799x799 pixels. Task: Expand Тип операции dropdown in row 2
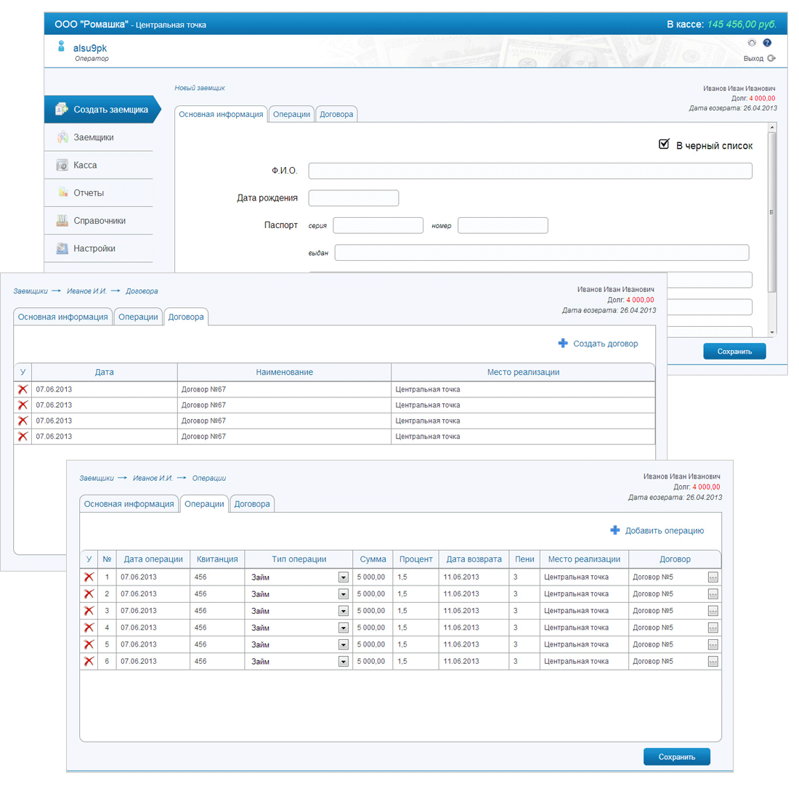click(x=343, y=594)
